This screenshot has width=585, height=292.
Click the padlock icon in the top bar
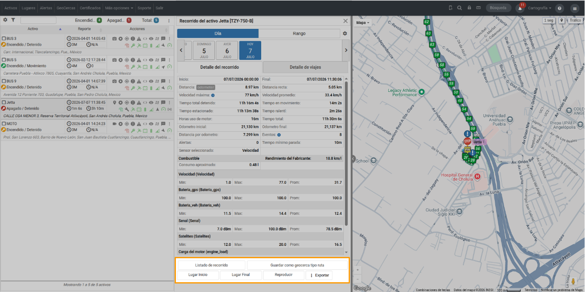point(469,8)
